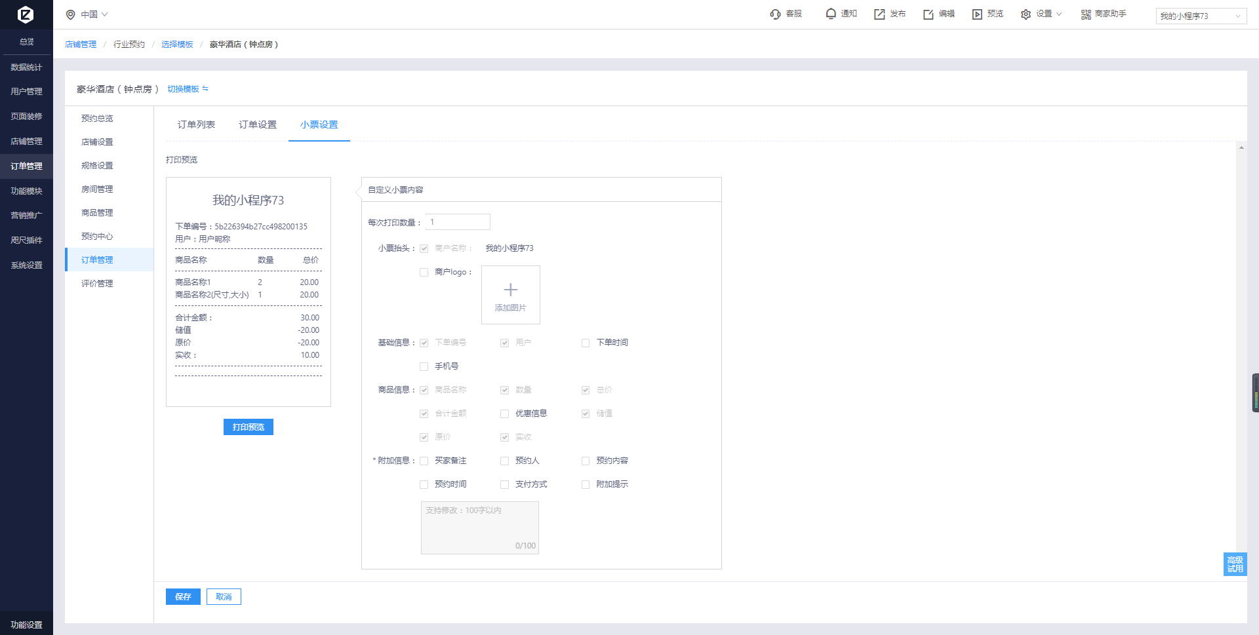The image size is (1259, 635).
Task: Open 页面装修 in the left sidebar
Action: tap(26, 117)
